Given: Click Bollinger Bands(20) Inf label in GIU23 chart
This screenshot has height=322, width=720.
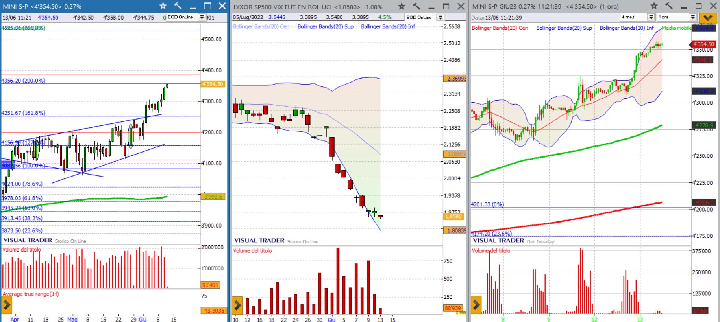Looking at the screenshot, I should (x=627, y=28).
